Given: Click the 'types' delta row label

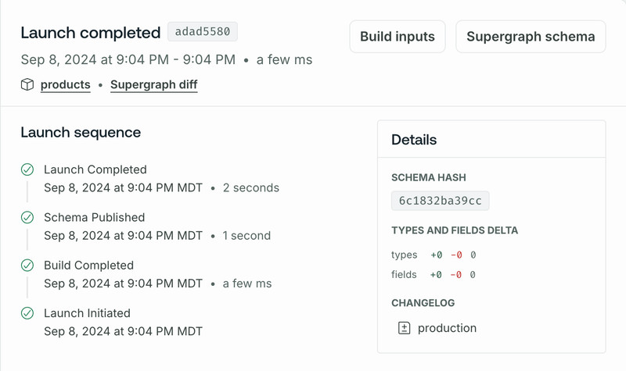Looking at the screenshot, I should pyautogui.click(x=404, y=255).
